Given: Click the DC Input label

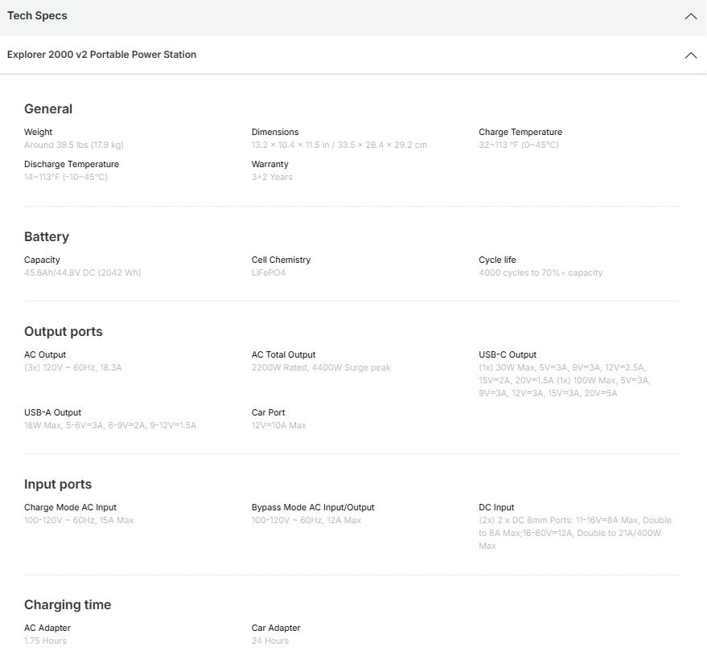Looking at the screenshot, I should pyautogui.click(x=496, y=508).
